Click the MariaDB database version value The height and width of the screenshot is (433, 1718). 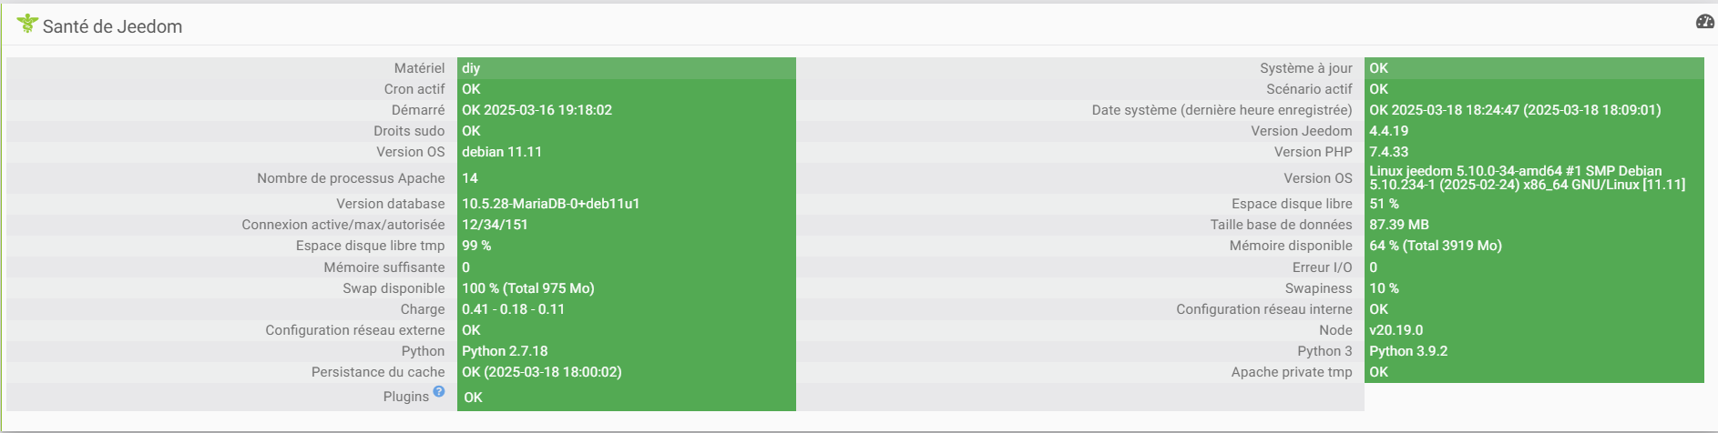[x=550, y=204]
